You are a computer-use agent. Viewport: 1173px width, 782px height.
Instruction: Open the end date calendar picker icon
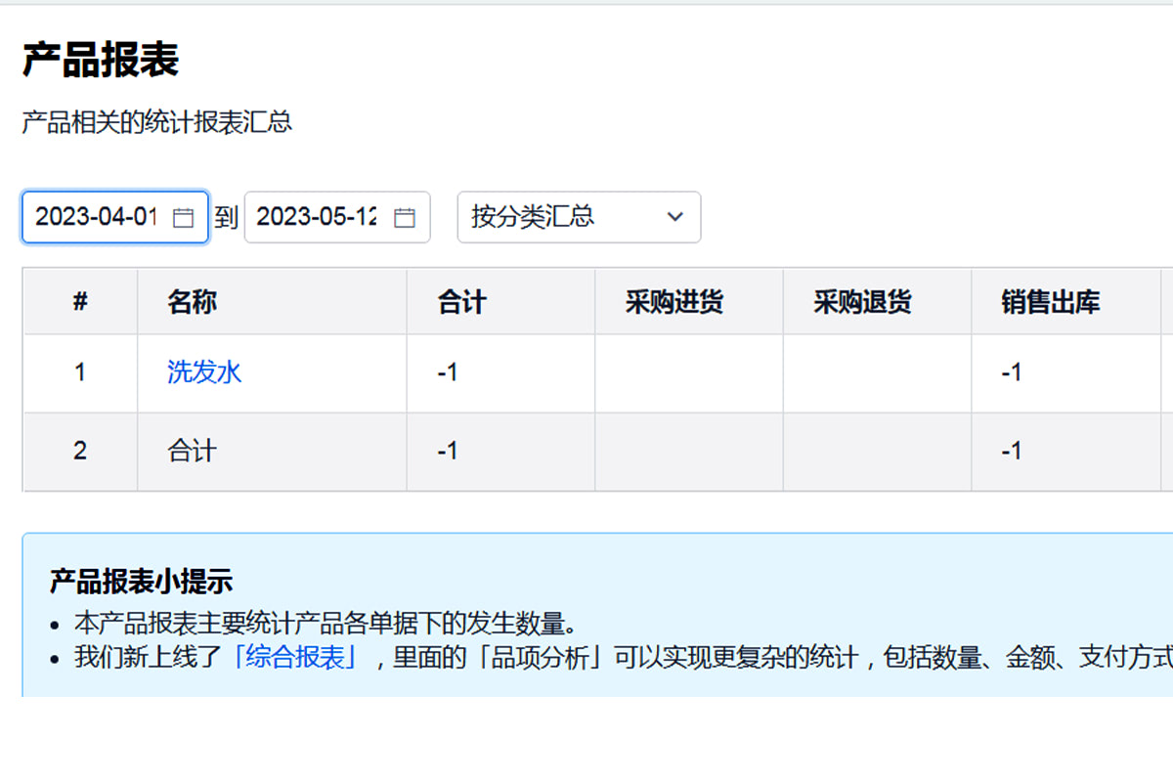[x=404, y=217]
